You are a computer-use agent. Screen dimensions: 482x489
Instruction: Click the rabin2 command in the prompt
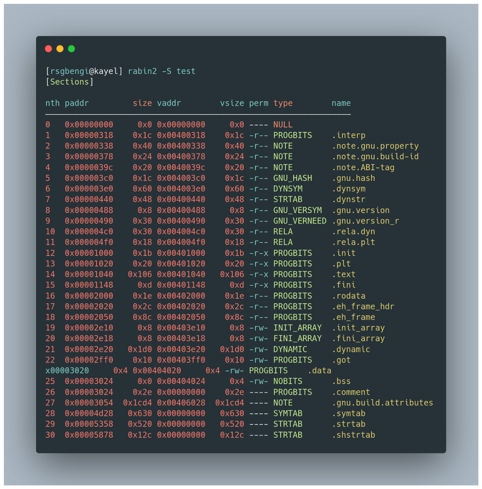[142, 71]
